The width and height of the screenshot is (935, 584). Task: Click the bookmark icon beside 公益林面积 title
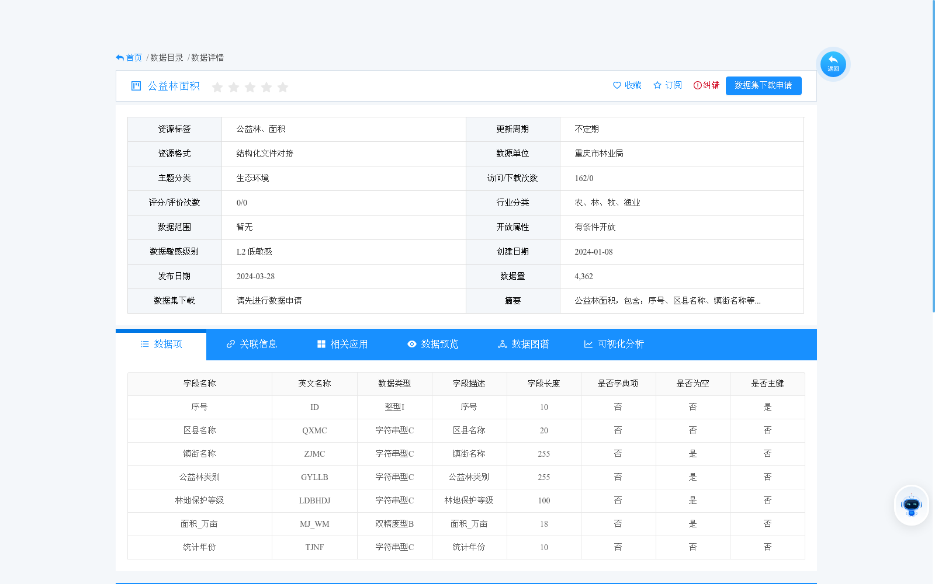(x=136, y=86)
